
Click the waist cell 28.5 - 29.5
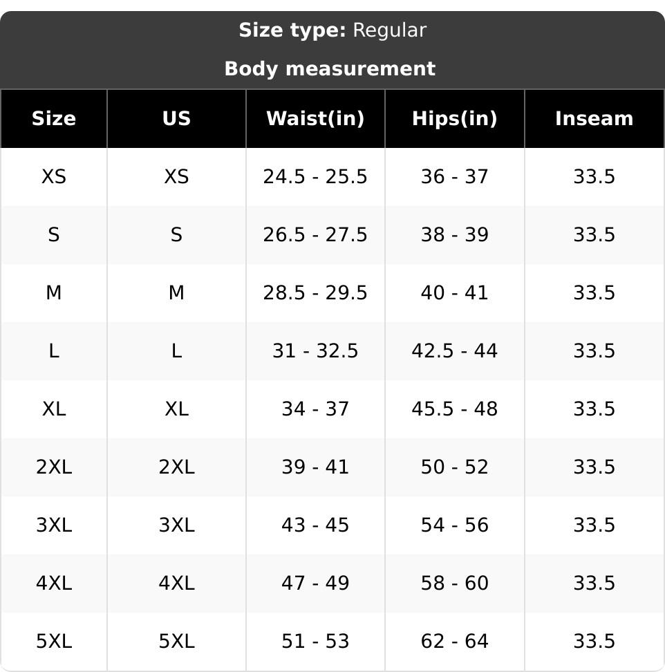(315, 293)
